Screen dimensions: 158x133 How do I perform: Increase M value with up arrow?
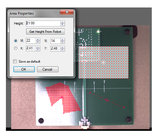point(38,40)
